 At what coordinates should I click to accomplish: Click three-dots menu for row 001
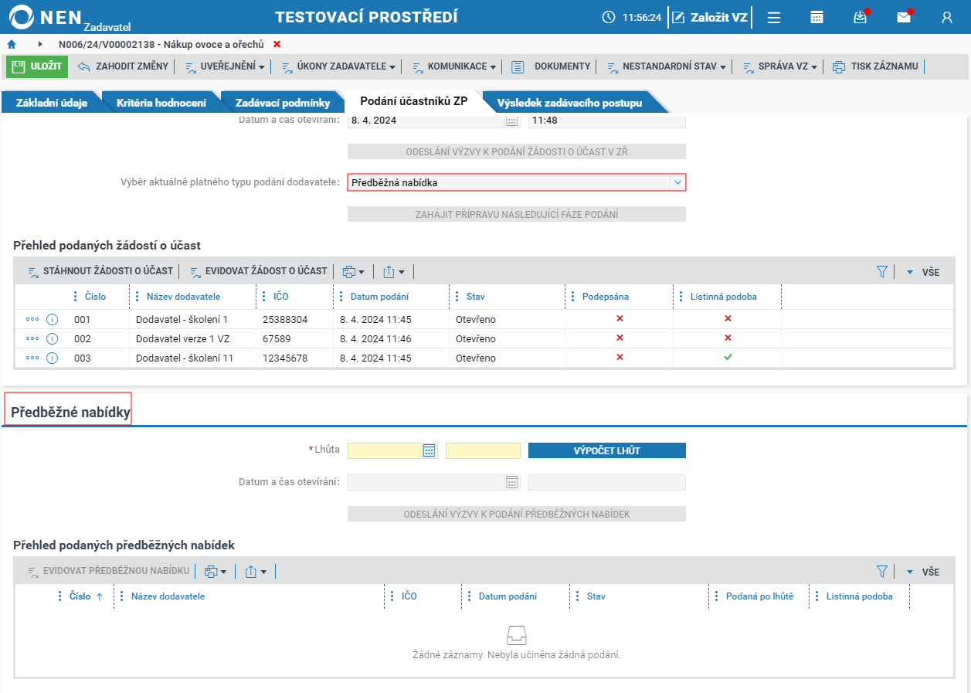[x=32, y=319]
